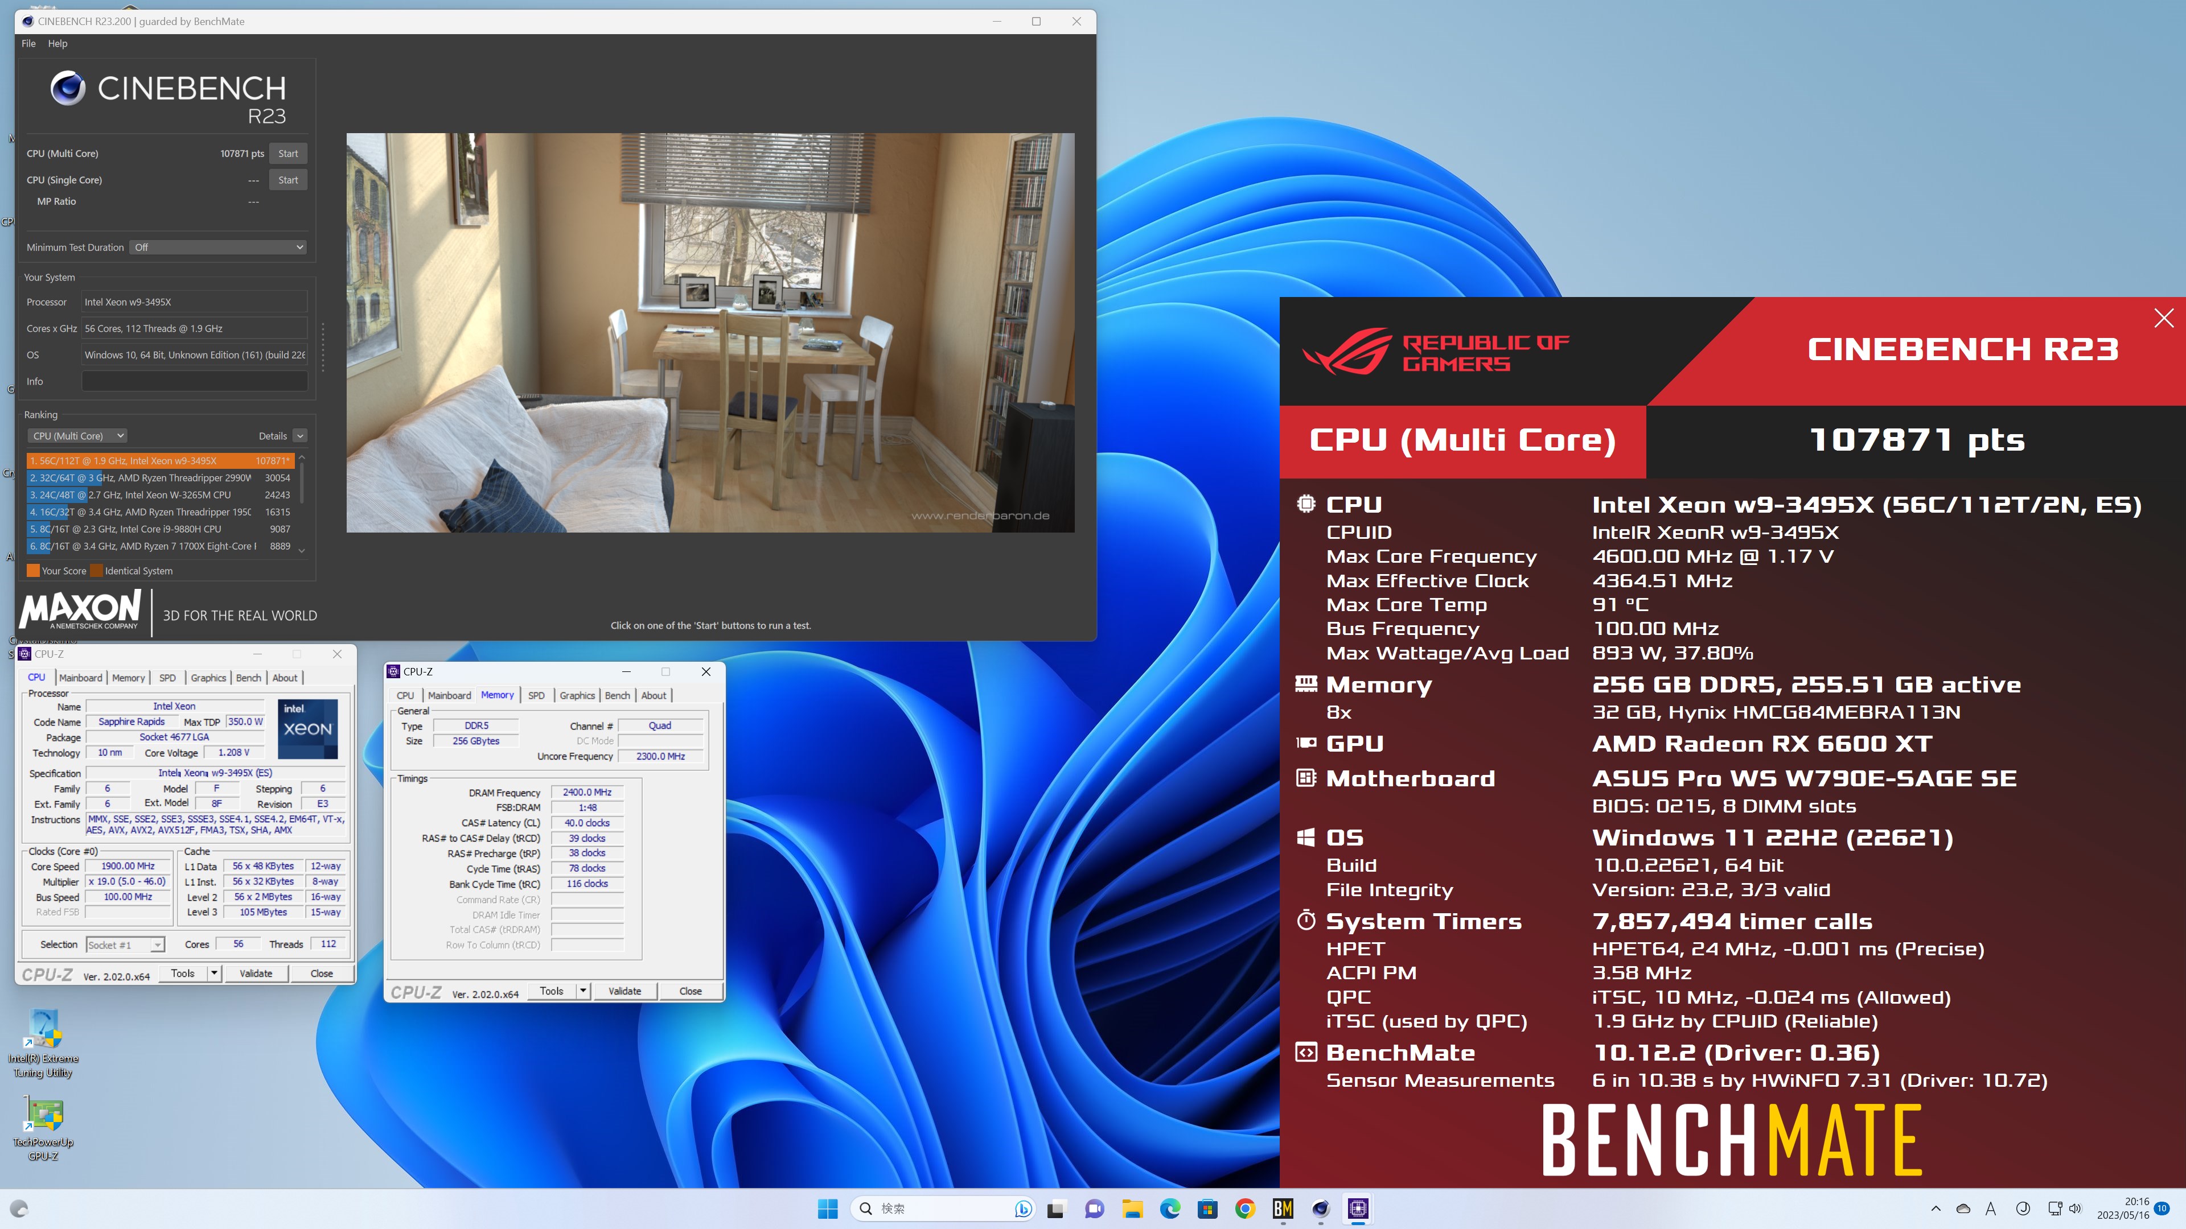Open About tab in CPU-Z Memory window

point(654,695)
